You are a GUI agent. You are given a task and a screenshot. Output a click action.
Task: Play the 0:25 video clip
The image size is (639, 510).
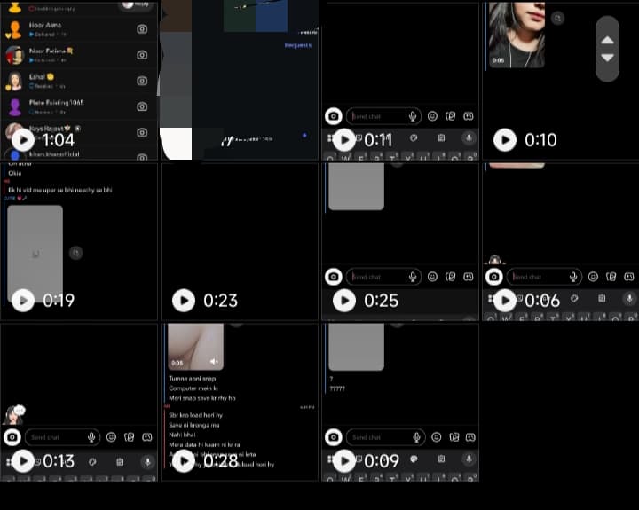click(344, 300)
